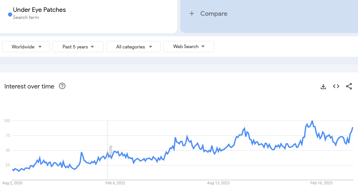Click the Aug 13, 2023 axis label

coord(218,183)
